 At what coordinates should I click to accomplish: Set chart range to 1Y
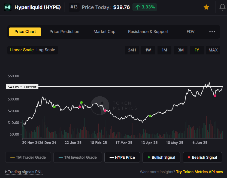click(x=197, y=50)
